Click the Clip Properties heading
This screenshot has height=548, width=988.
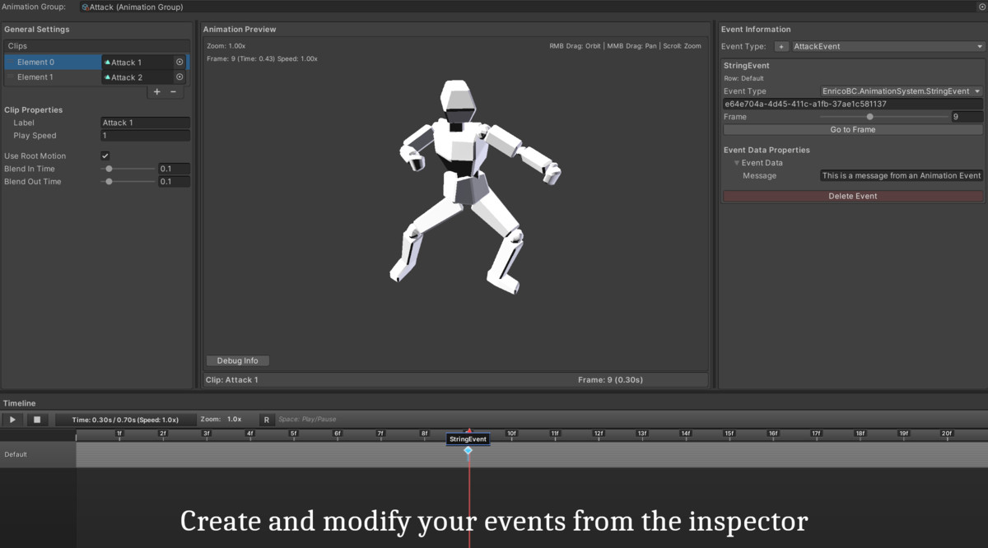pos(33,109)
